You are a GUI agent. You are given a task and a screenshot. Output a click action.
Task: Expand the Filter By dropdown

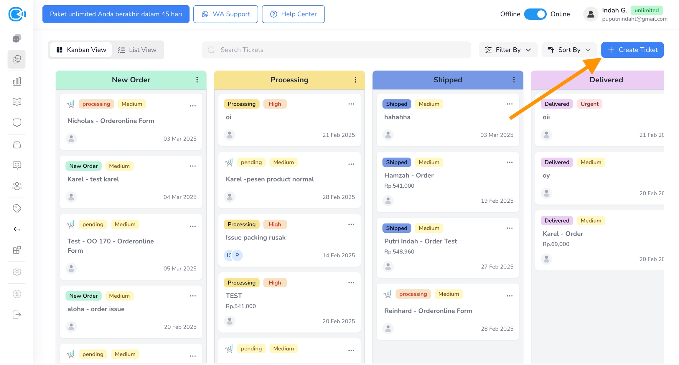point(508,50)
